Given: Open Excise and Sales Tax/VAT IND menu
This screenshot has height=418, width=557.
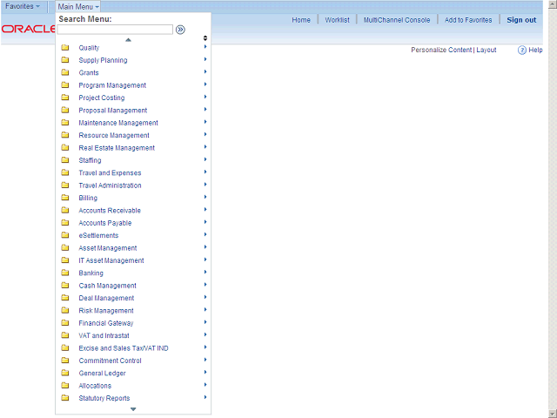Looking at the screenshot, I should tap(124, 348).
